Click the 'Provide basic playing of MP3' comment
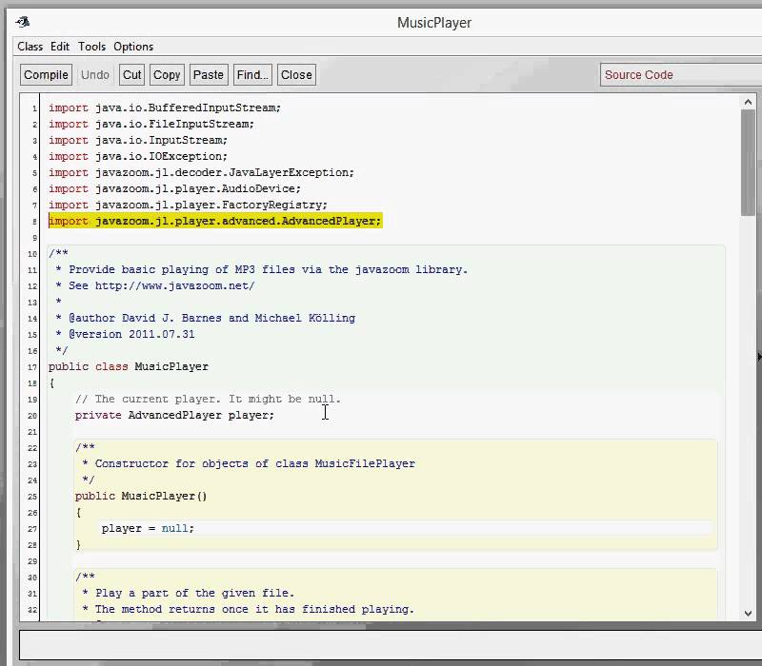This screenshot has height=666, width=762. [261, 269]
